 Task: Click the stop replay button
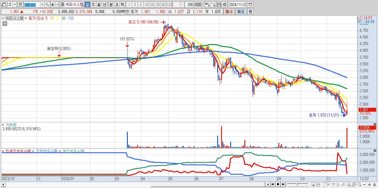point(278,184)
